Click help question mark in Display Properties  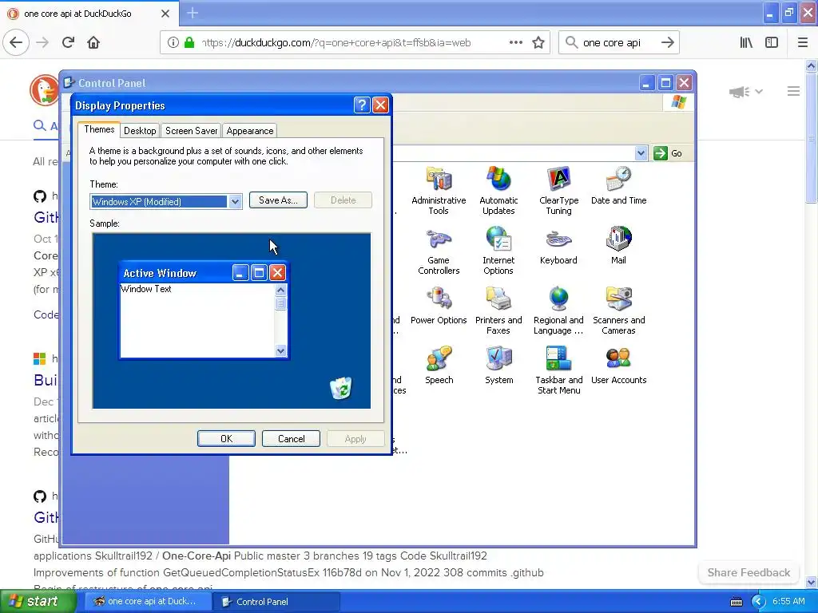[362, 105]
